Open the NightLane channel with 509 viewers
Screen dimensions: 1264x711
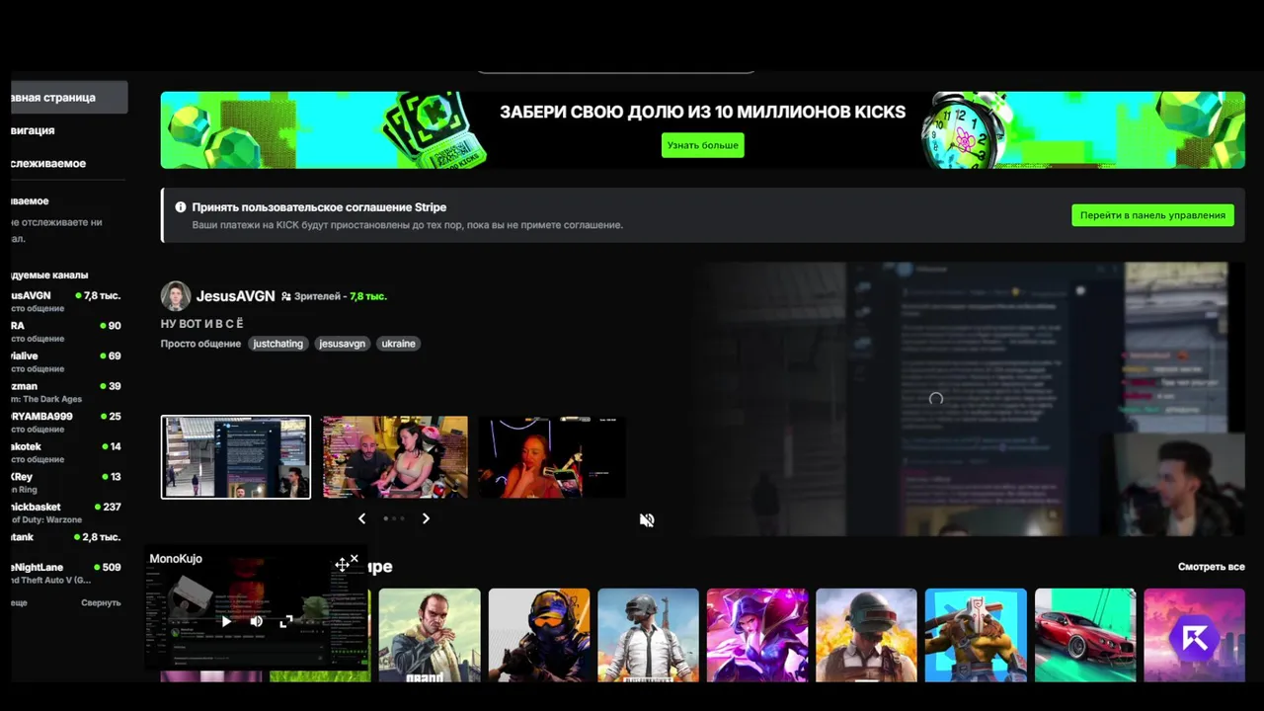[x=66, y=573]
